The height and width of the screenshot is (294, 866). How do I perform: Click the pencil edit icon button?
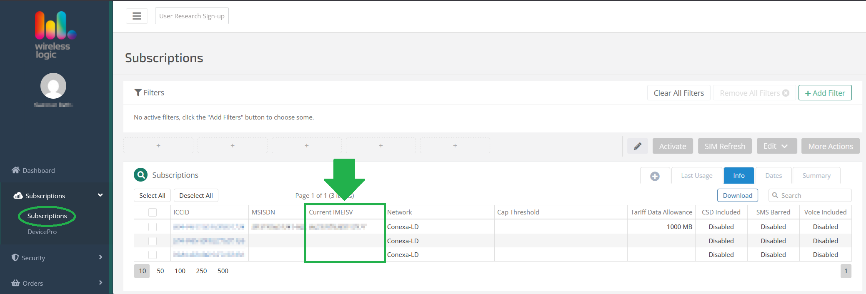tap(637, 146)
